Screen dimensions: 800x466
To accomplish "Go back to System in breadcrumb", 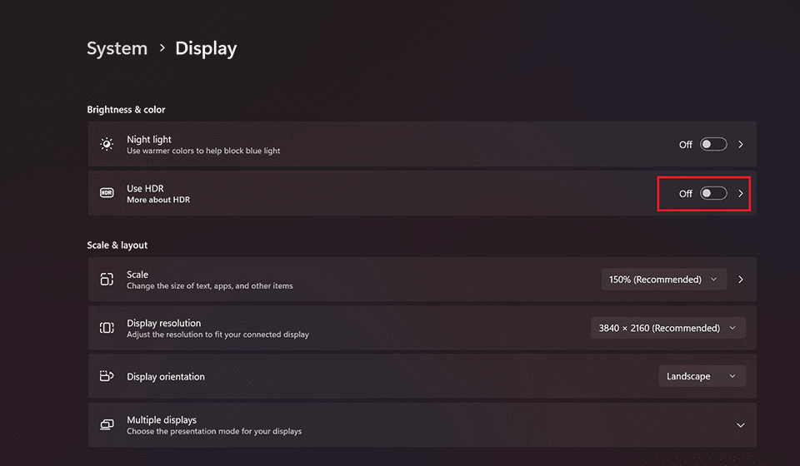I will click(117, 48).
